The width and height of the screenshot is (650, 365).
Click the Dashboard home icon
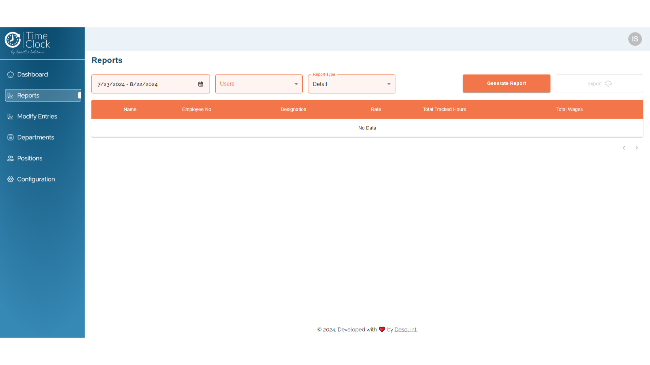[10, 74]
